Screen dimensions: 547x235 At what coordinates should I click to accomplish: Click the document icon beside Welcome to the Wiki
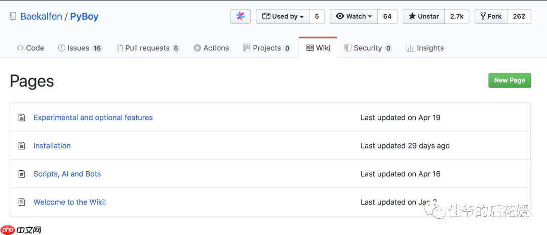pyautogui.click(x=22, y=202)
